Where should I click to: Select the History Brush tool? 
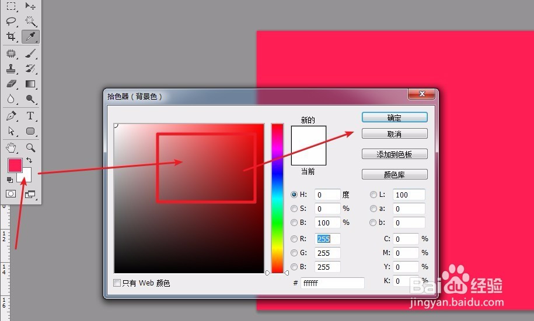(x=30, y=69)
